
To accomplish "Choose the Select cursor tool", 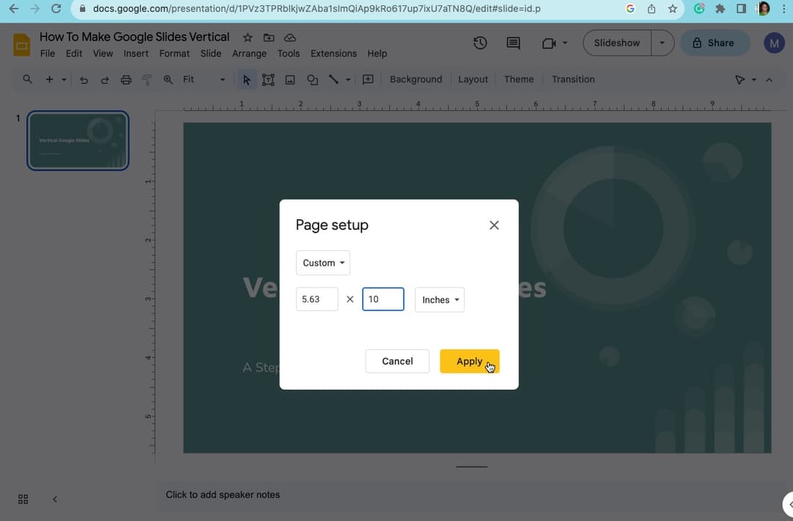I will point(246,80).
